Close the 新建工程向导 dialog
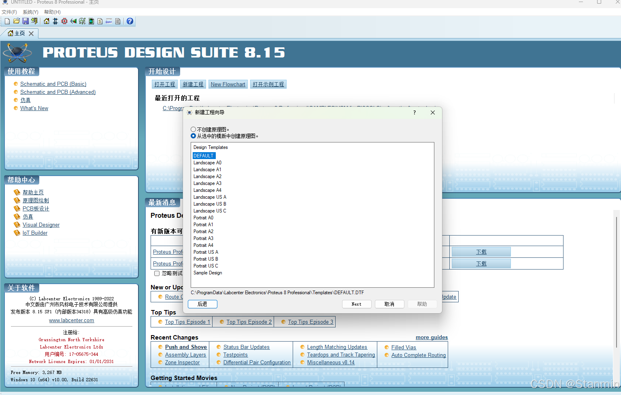 (x=433, y=113)
